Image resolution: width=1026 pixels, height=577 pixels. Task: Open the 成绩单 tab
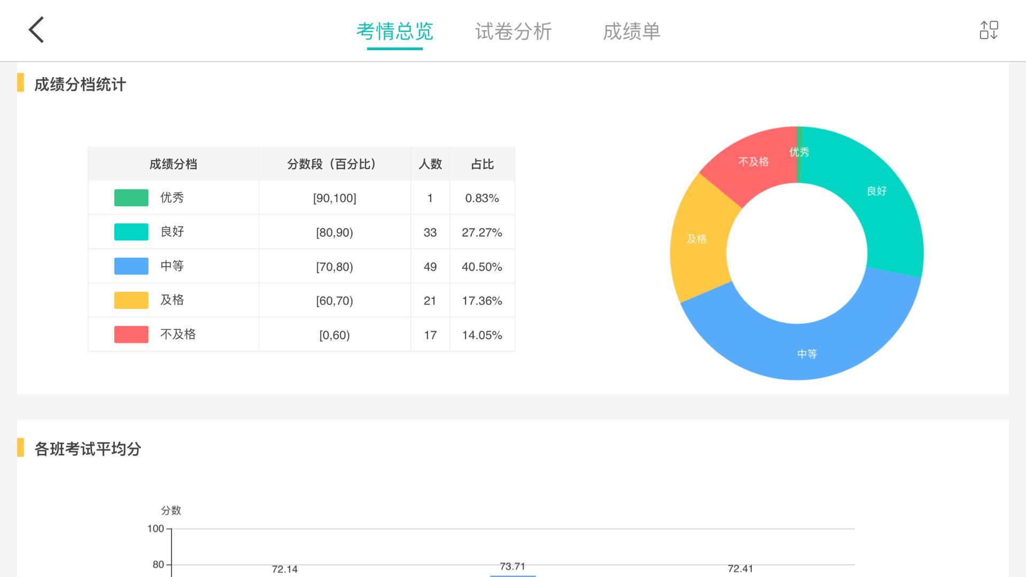pyautogui.click(x=631, y=32)
